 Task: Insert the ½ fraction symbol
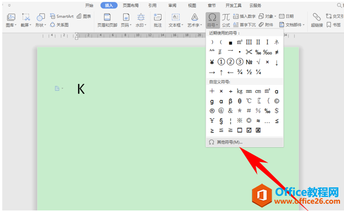click(x=249, y=72)
